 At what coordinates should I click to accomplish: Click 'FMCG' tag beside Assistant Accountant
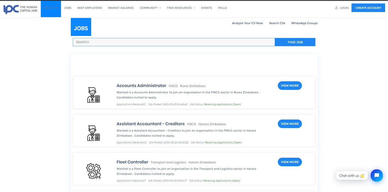point(192,124)
